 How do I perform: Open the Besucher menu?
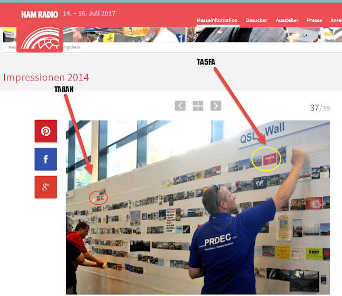click(x=256, y=20)
